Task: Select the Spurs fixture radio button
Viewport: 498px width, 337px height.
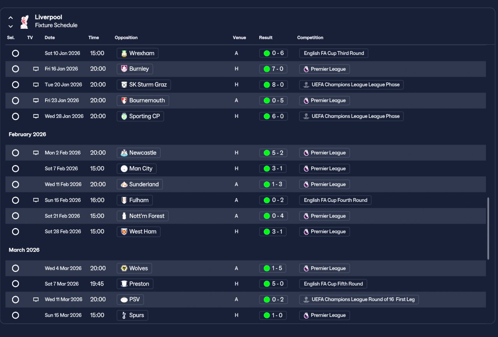Action: (x=16, y=315)
